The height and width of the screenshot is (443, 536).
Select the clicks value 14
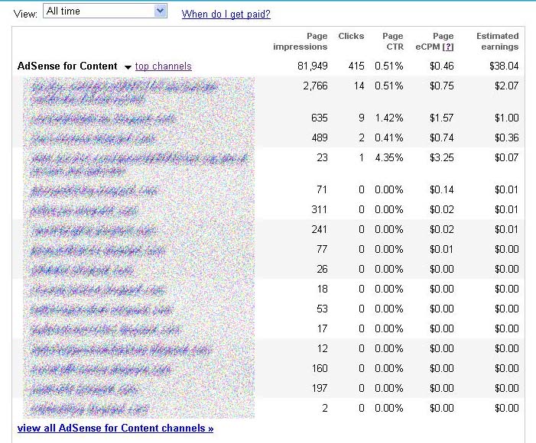pyautogui.click(x=359, y=86)
